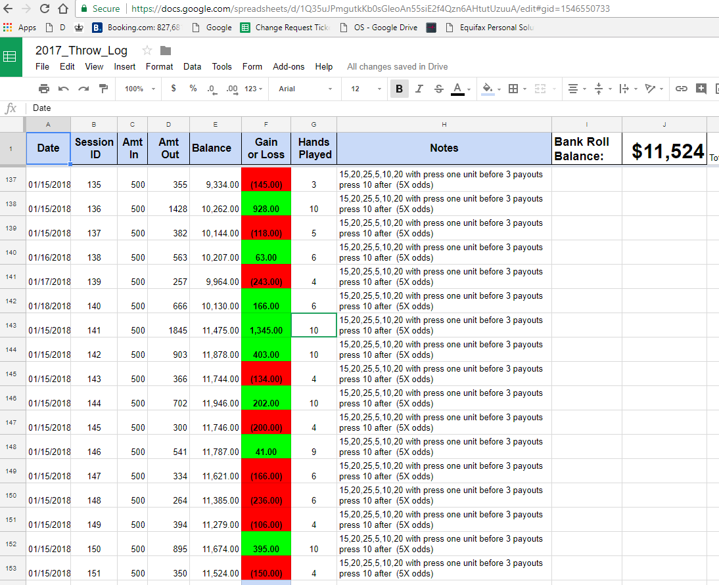Click the Redo arrow icon

(x=83, y=89)
